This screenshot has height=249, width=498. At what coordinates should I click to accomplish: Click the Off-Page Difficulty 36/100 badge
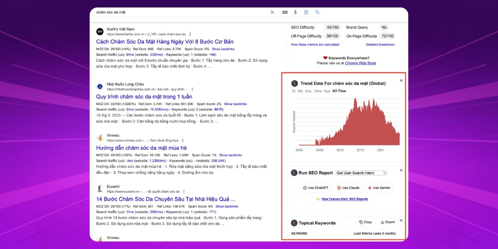point(332,36)
